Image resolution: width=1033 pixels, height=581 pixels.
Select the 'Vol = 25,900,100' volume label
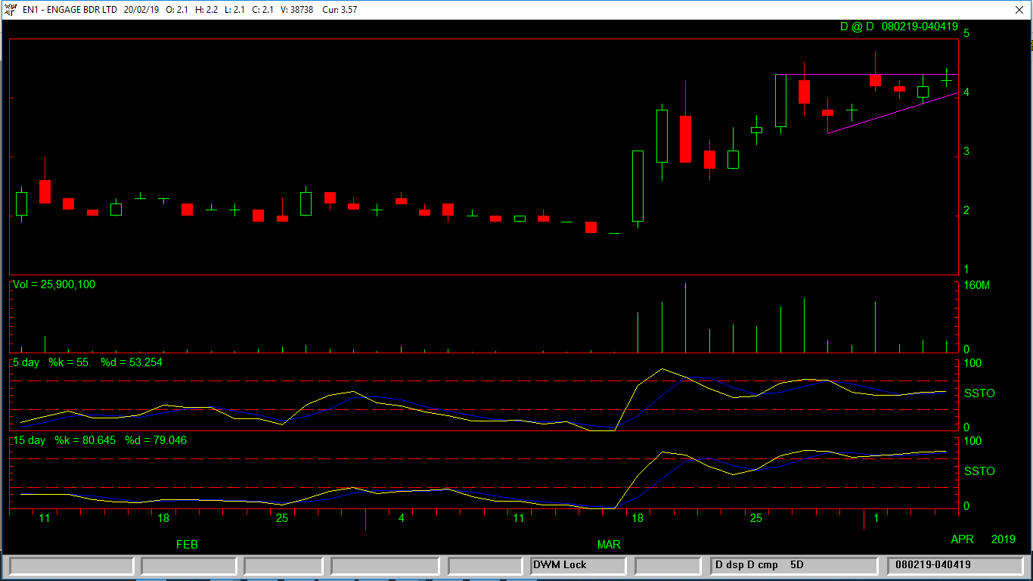click(54, 284)
